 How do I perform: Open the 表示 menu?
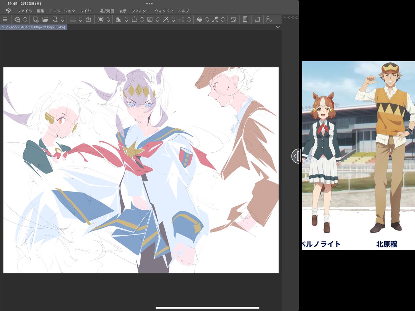123,11
